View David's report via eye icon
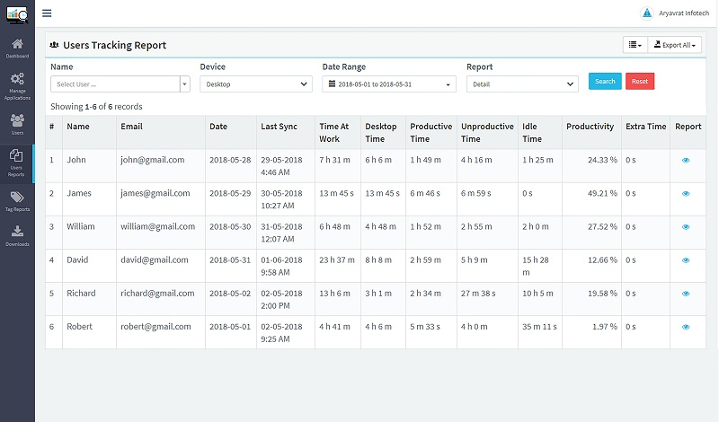 686,260
